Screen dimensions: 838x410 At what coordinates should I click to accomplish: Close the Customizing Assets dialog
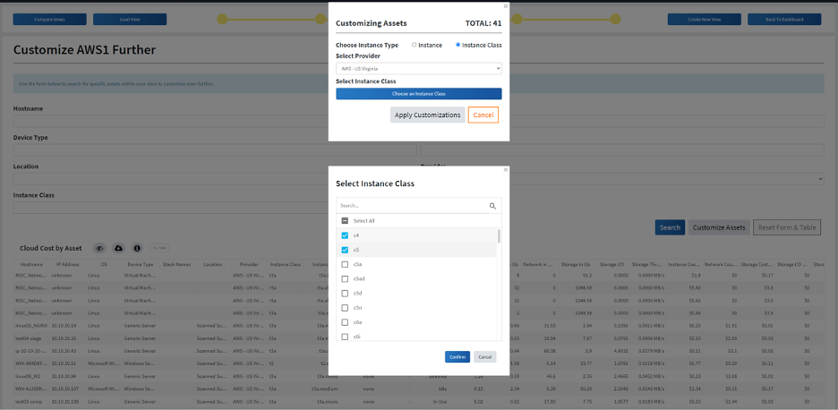pos(505,5)
